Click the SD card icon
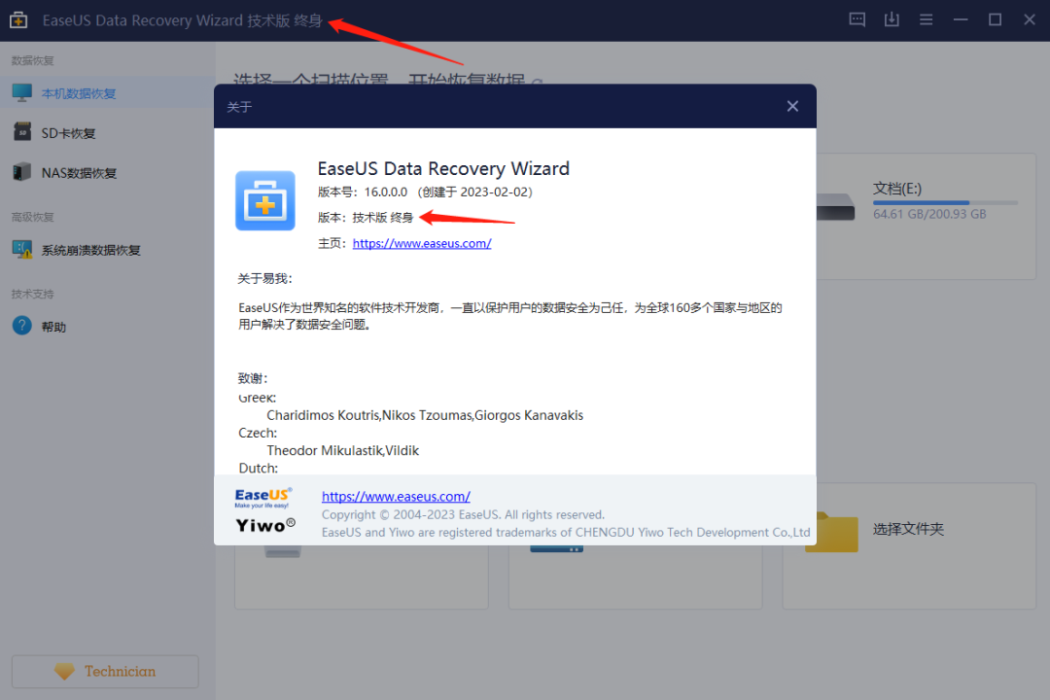This screenshot has width=1050, height=700. click(22, 132)
